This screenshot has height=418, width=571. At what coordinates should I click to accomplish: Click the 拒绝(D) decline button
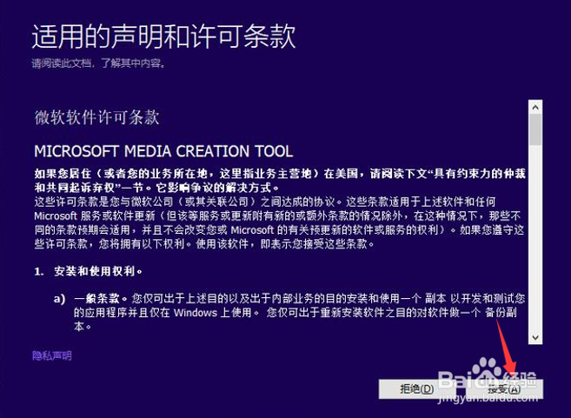tap(417, 389)
